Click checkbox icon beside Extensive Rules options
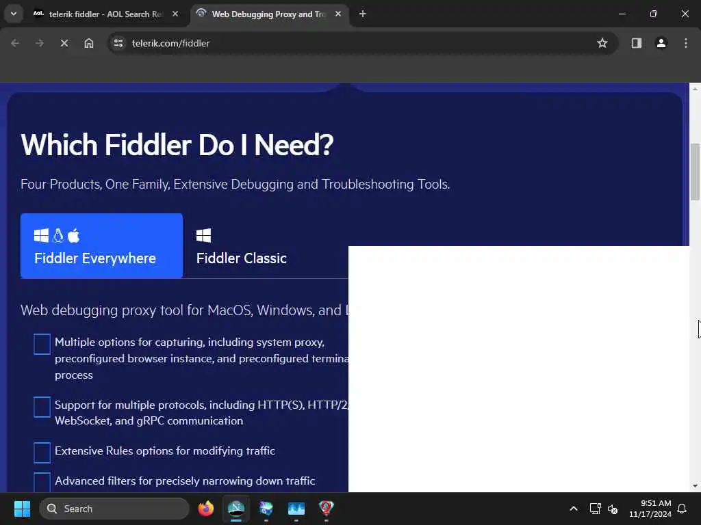 (42, 453)
